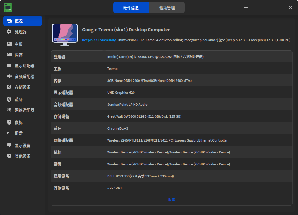Click the 存储设备 row label in the table
This screenshot has height=215, width=298.
(x=61, y=116)
